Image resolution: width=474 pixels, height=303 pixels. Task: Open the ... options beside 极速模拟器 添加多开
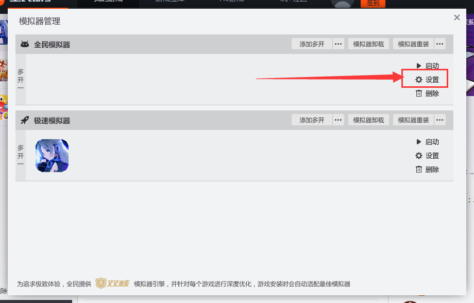point(338,120)
